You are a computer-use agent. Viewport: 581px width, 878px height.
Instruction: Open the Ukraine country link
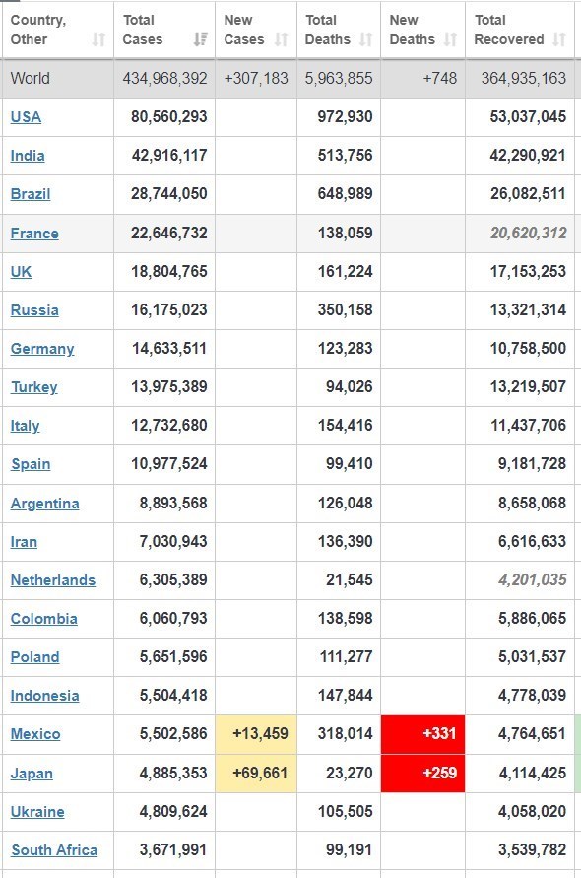point(37,812)
